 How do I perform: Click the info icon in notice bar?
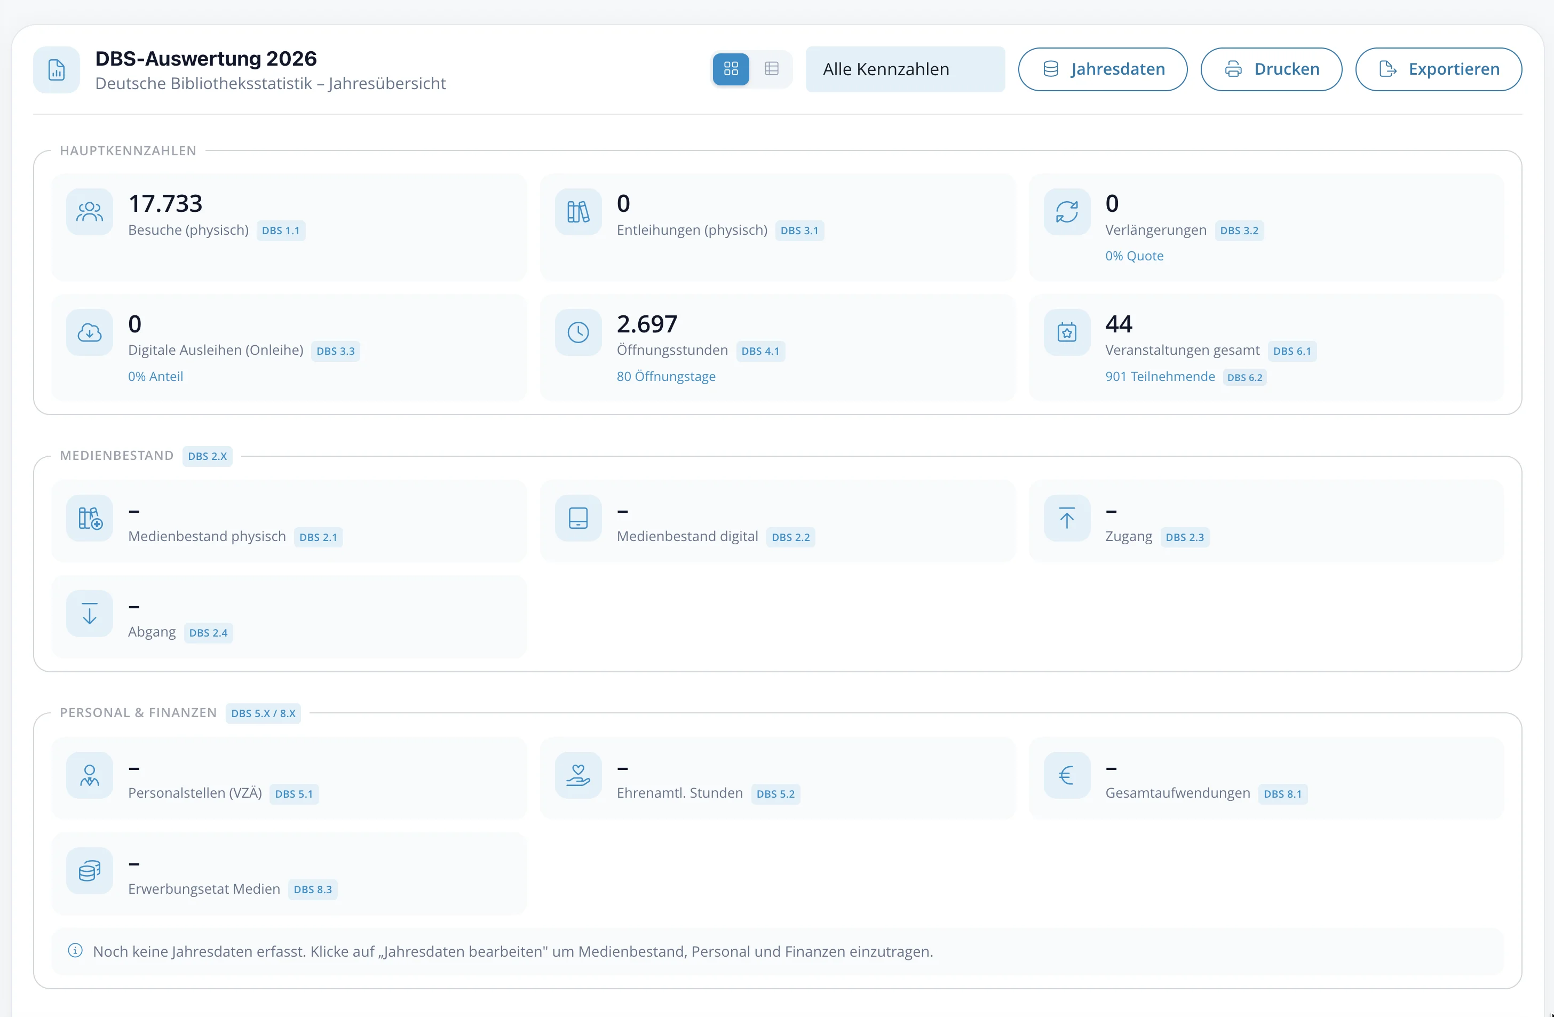(75, 950)
